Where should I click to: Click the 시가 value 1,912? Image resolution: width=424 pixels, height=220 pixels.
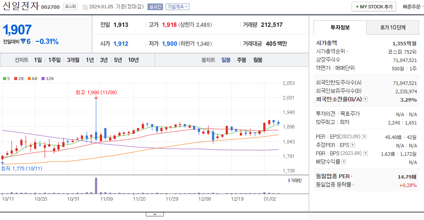click(121, 44)
